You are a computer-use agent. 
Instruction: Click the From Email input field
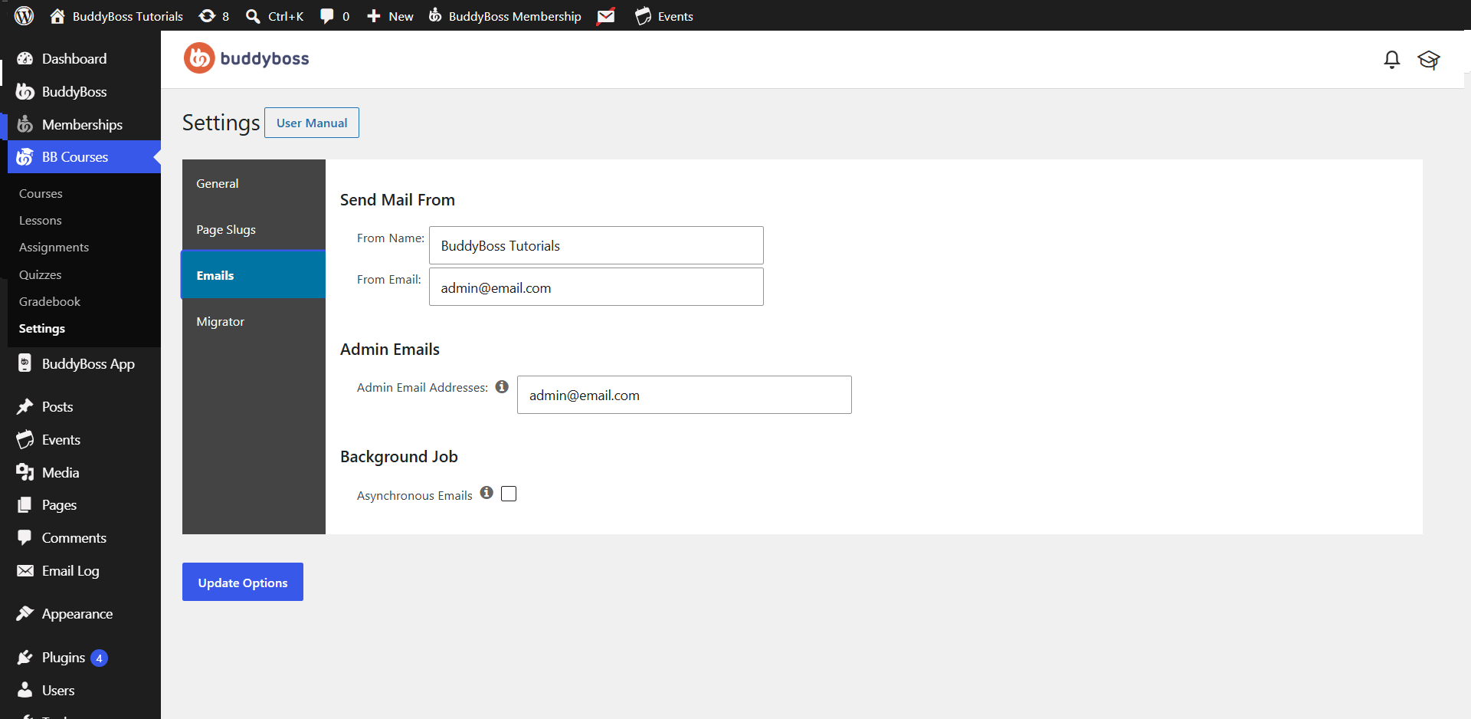coord(596,287)
